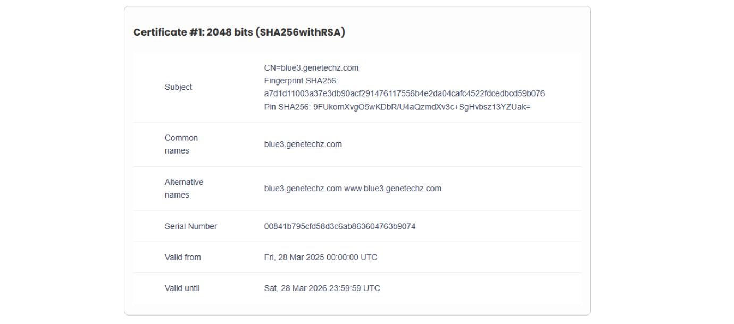Select the alternative names value text
The image size is (734, 324).
tap(353, 189)
